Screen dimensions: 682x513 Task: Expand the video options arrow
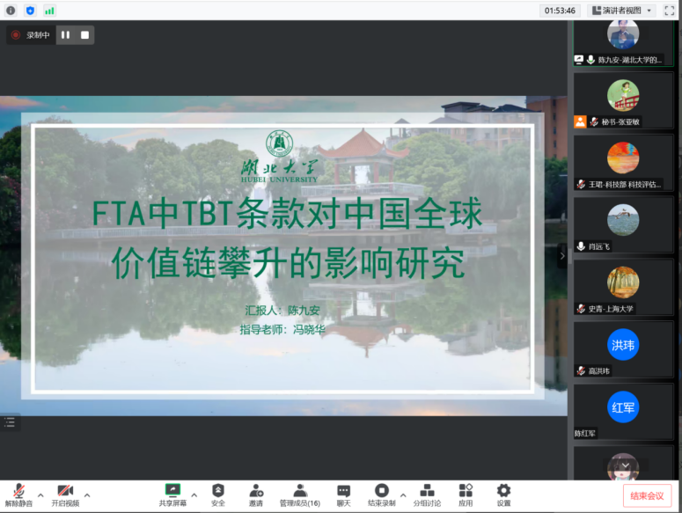[x=87, y=495]
